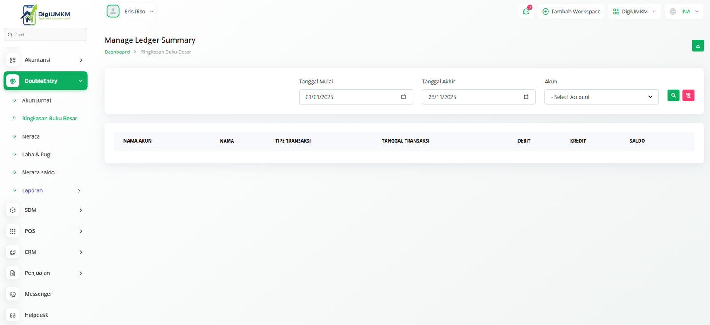Open the INA language dropdown

click(x=684, y=12)
